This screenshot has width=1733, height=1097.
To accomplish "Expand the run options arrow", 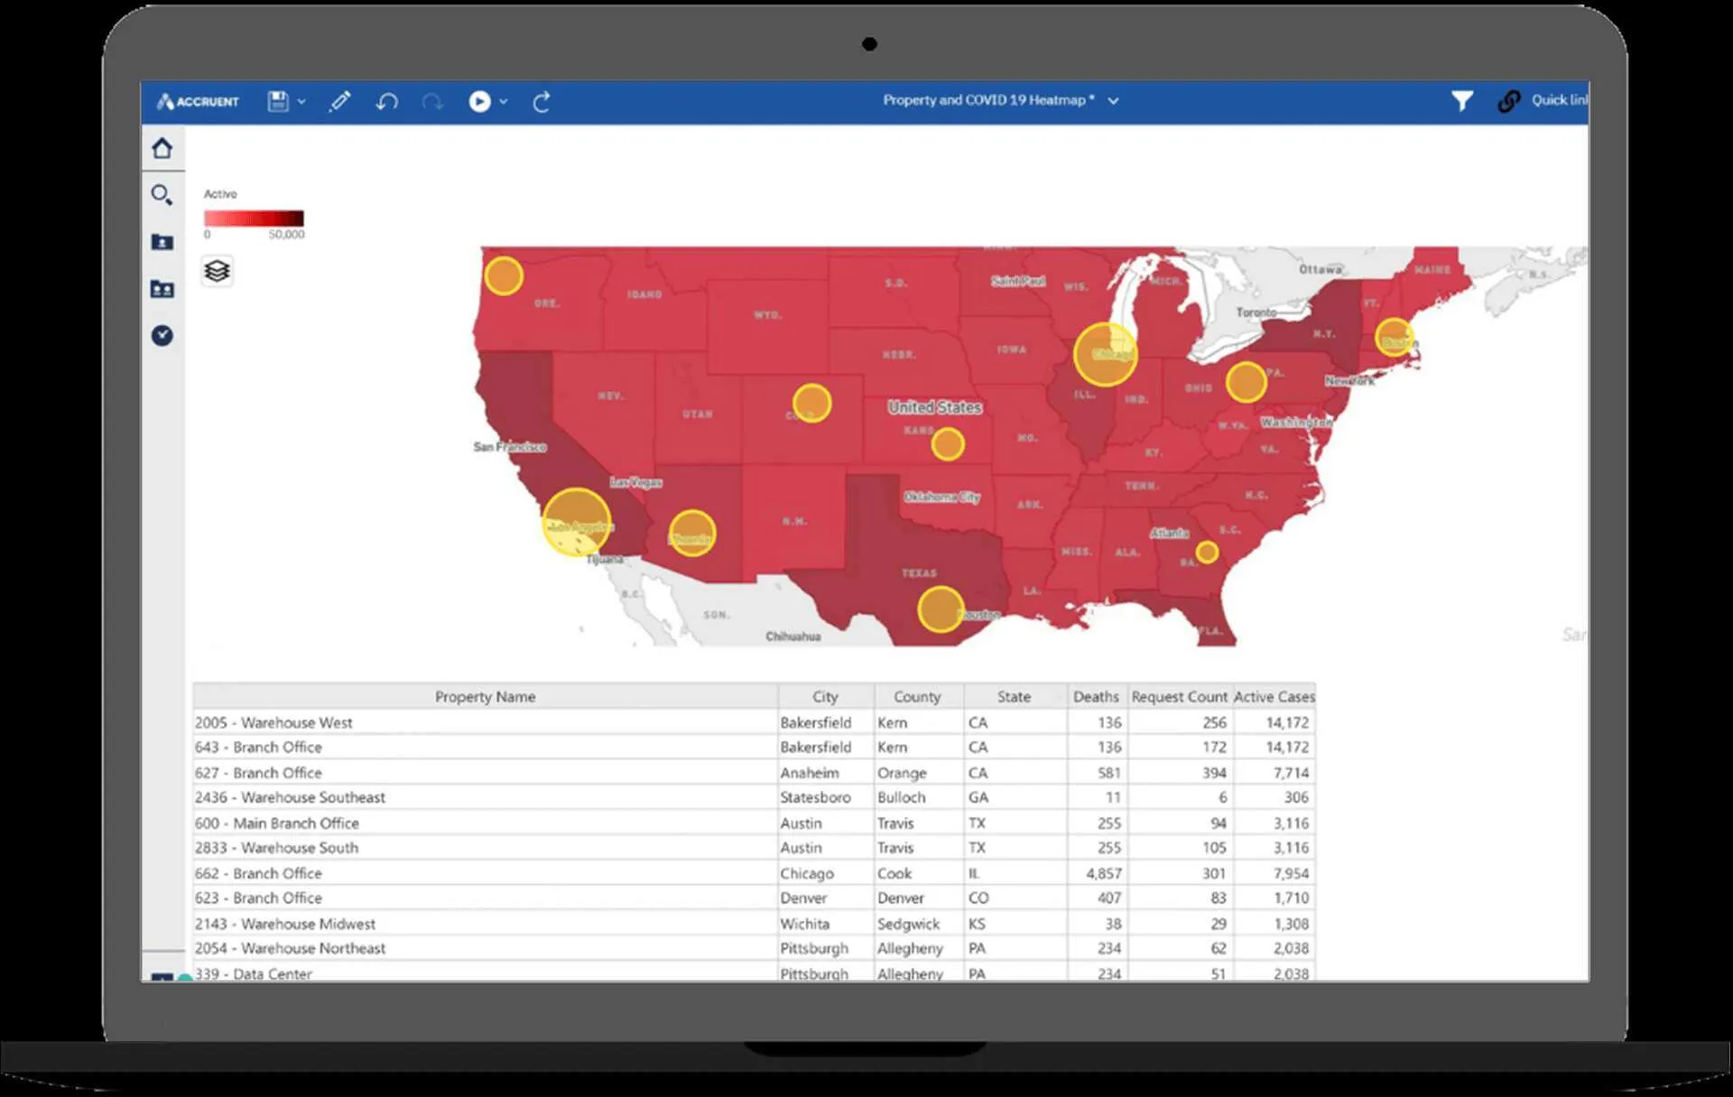I will 504,102.
